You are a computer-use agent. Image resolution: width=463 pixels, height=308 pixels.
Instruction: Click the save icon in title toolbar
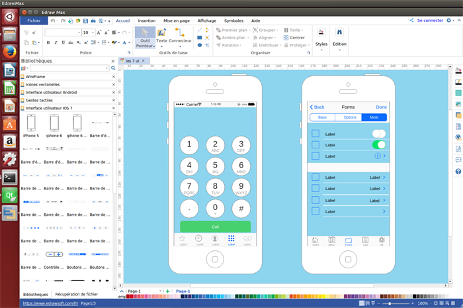tap(85, 21)
